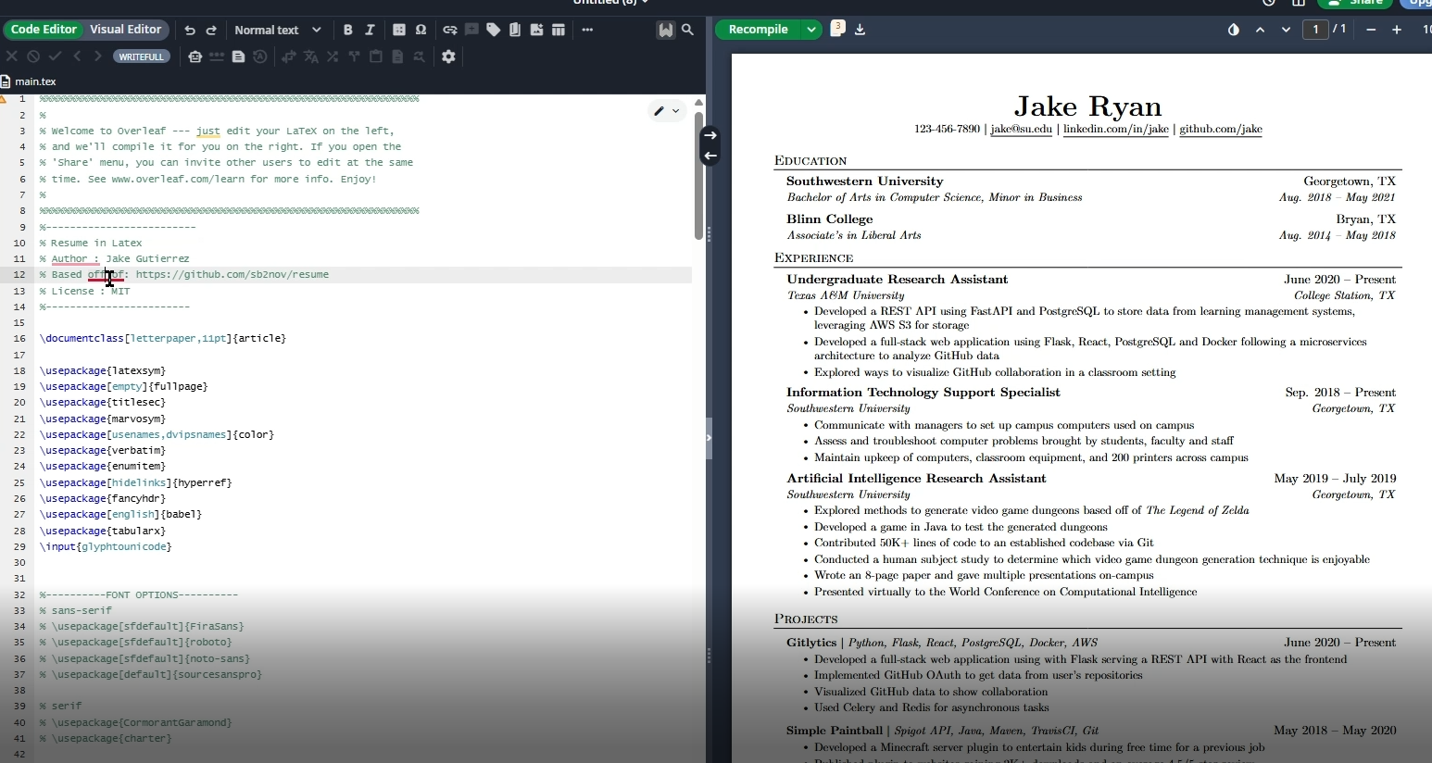Screen dimensions: 1432x763
Task: Open github.com/jake link in PDF
Action: coord(1220,129)
